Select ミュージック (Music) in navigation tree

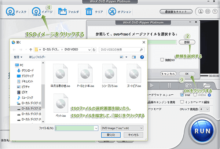(x=25, y=98)
